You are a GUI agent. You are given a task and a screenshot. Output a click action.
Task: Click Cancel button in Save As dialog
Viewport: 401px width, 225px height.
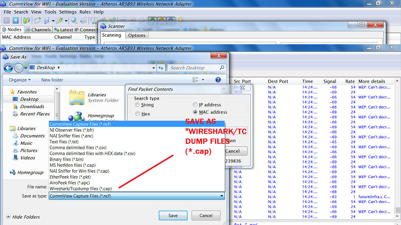click(206, 216)
